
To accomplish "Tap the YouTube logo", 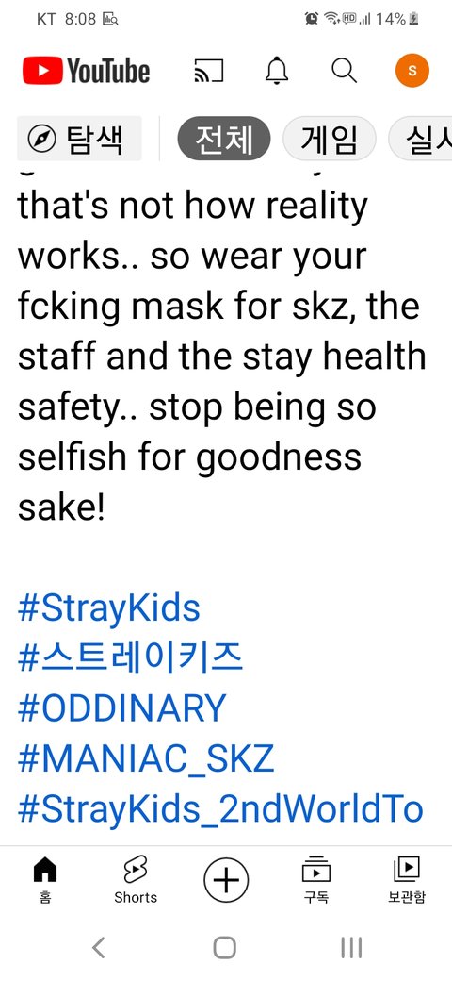I will (x=86, y=70).
